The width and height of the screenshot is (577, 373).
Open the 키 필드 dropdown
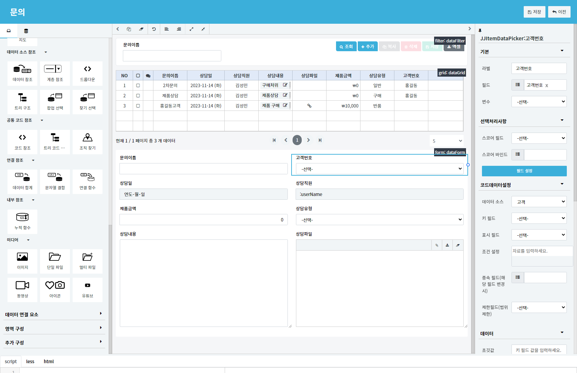539,218
